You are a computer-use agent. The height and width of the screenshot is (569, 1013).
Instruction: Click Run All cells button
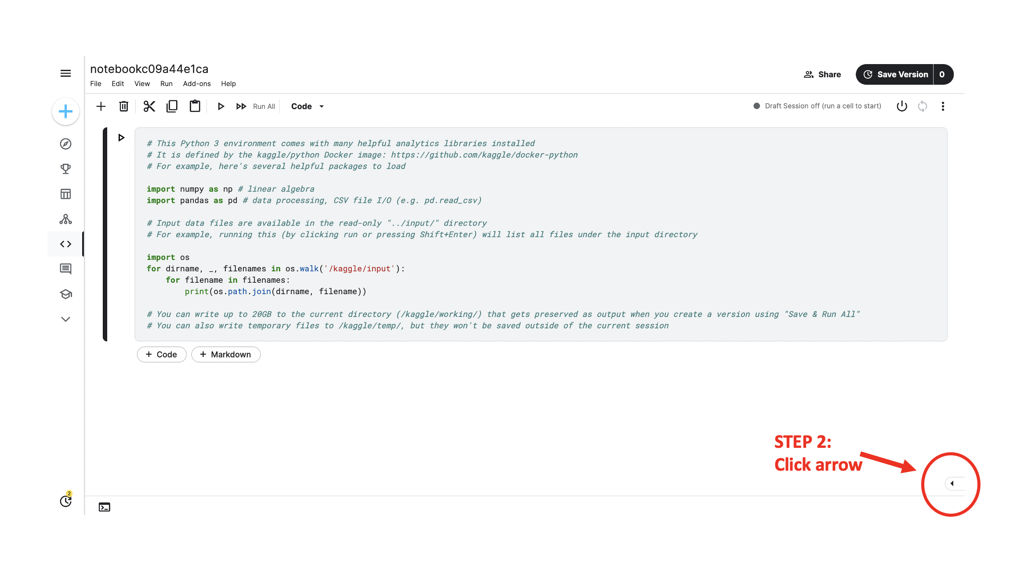click(x=257, y=106)
